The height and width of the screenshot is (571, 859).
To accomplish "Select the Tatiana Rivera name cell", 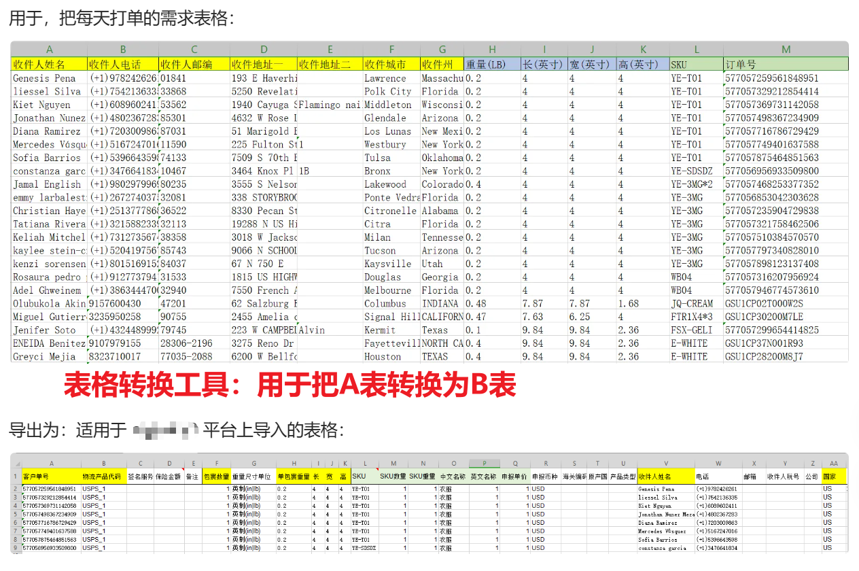I will point(49,224).
